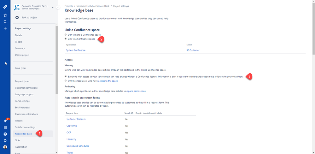Open People settings page
The height and width of the screenshot is (154, 315).
19,42
